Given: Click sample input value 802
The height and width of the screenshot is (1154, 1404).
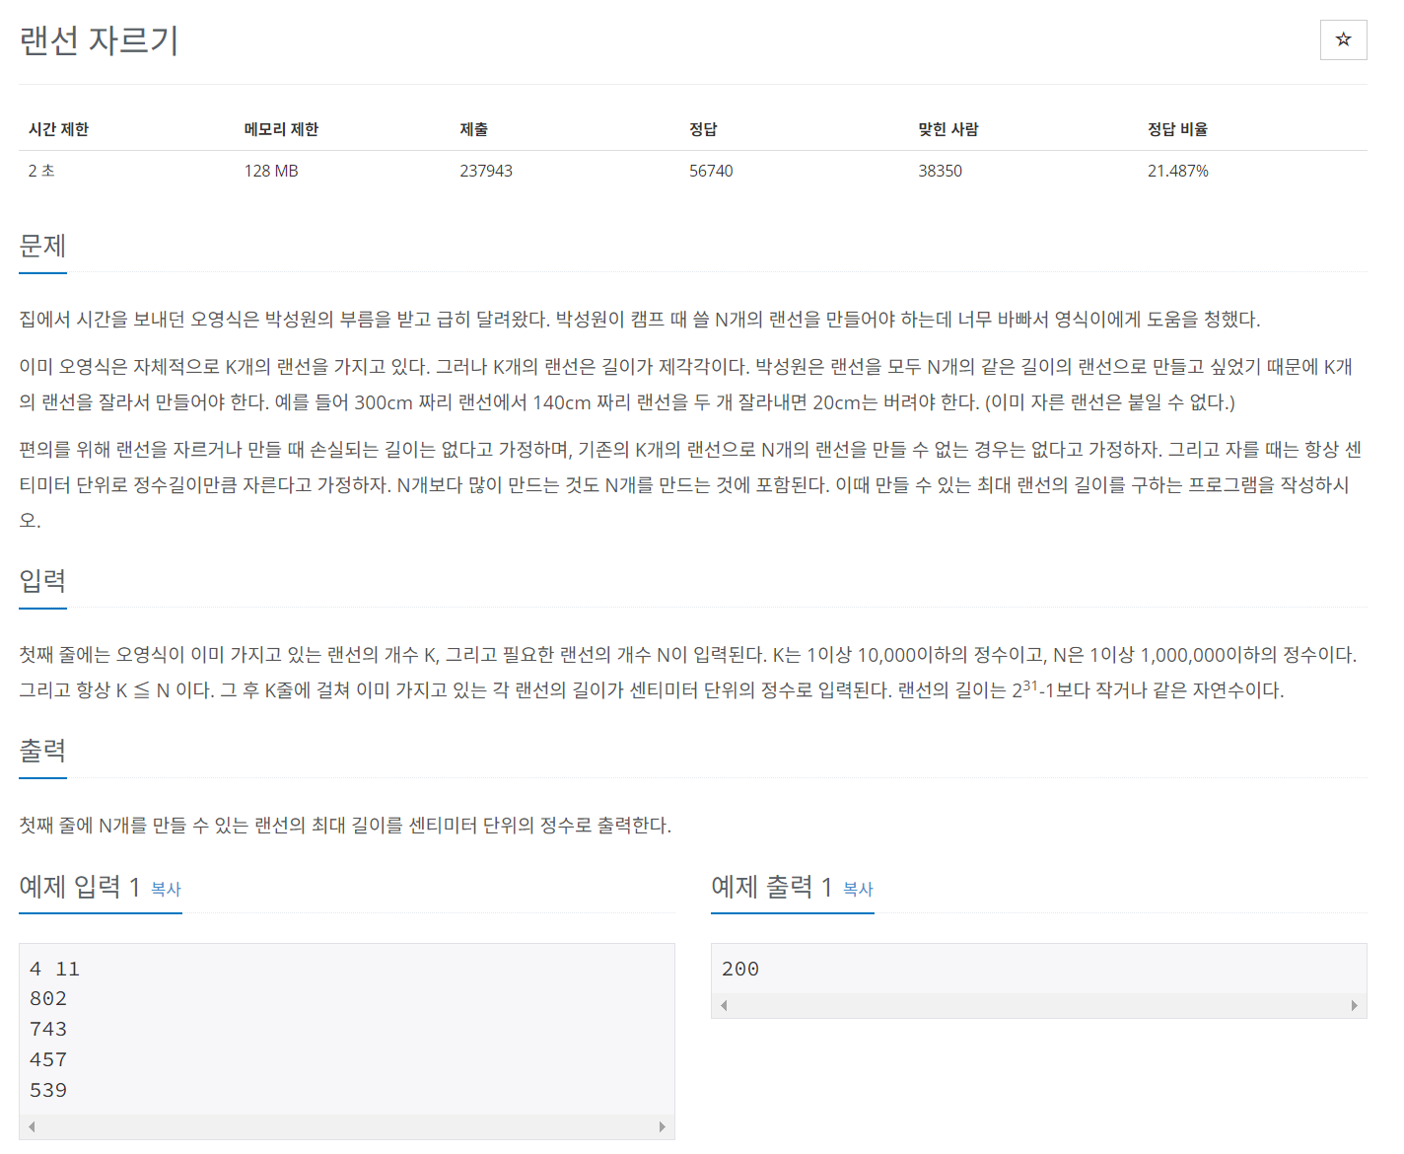Looking at the screenshot, I should click(48, 998).
